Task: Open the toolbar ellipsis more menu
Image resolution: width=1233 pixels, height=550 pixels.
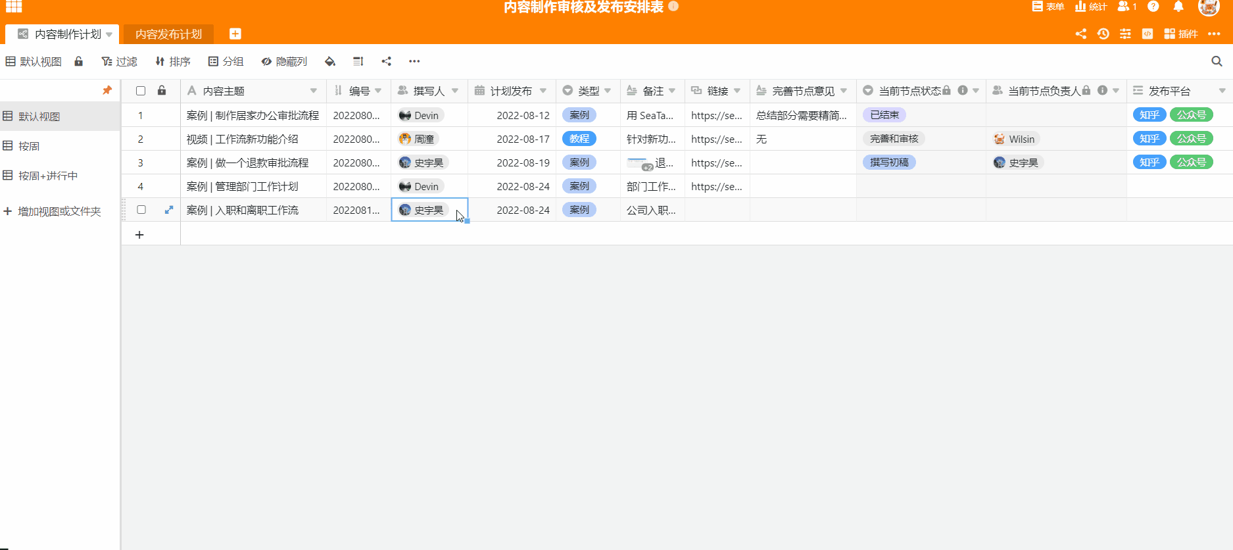Action: click(414, 61)
